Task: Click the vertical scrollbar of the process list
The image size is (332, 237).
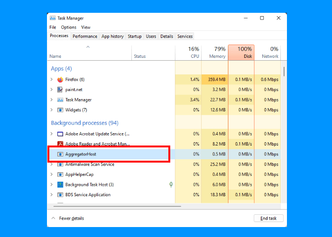Action: [x=284, y=72]
